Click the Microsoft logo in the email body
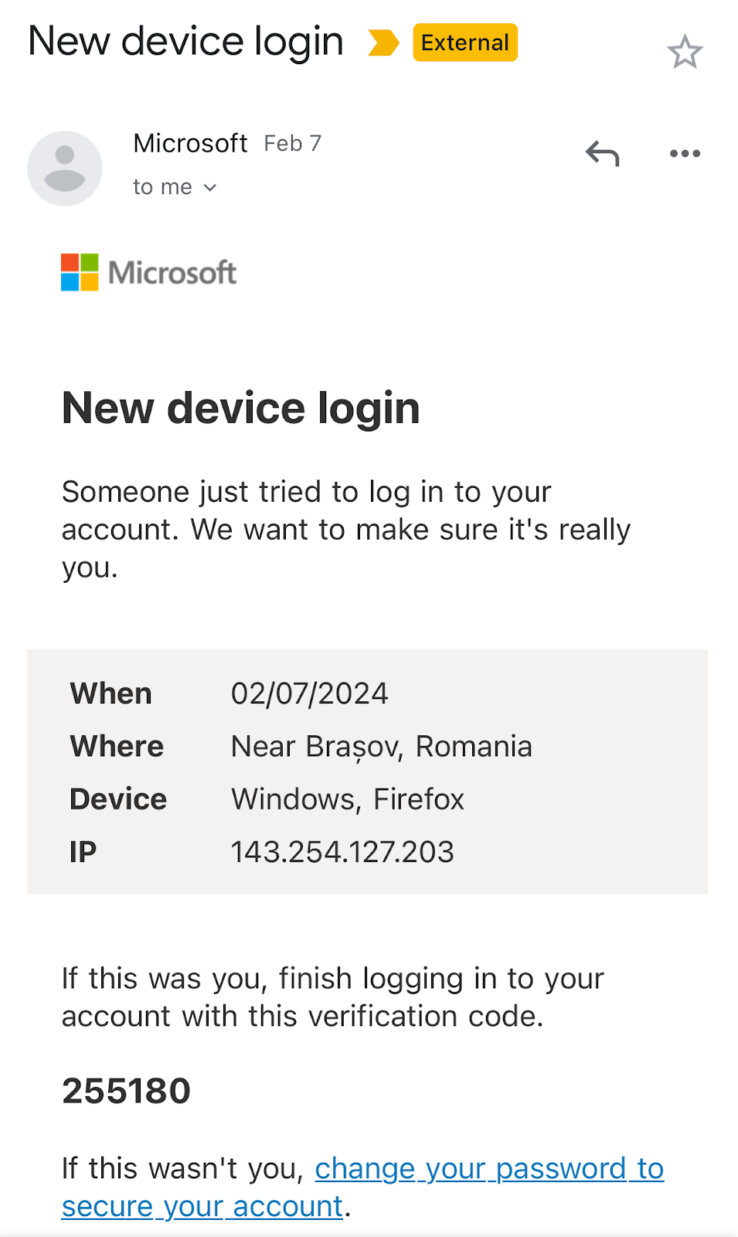The height and width of the screenshot is (1237, 738). pos(148,273)
